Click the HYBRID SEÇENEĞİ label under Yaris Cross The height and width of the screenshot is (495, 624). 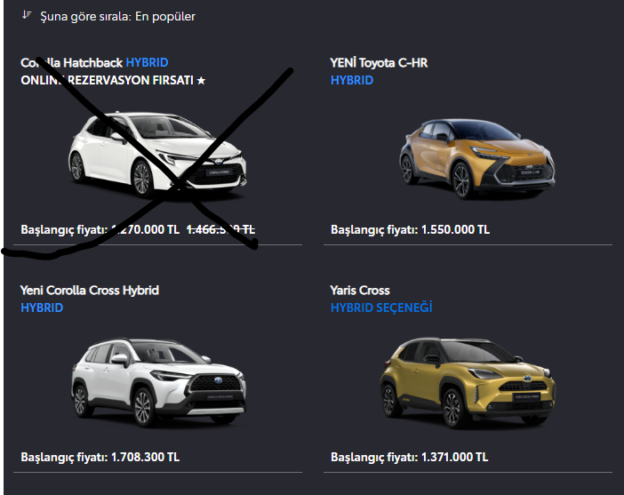click(381, 307)
